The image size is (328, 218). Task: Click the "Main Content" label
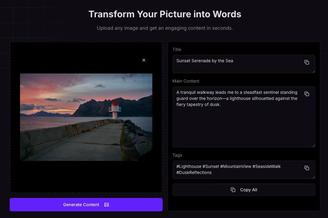click(186, 81)
